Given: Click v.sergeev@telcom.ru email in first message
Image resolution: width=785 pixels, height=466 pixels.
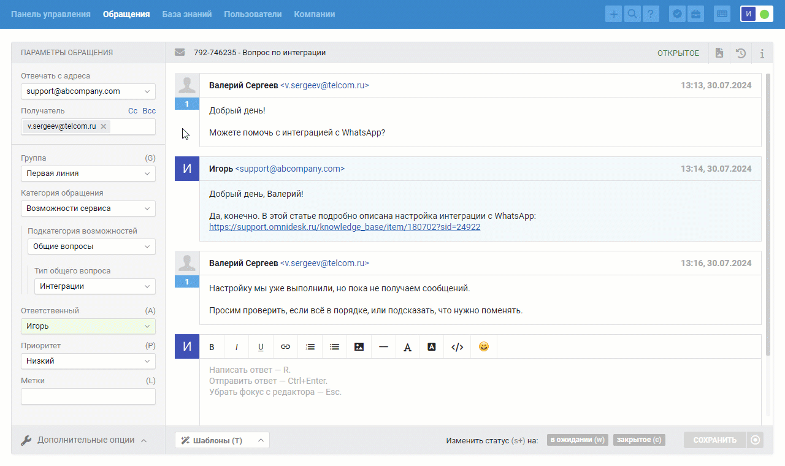Looking at the screenshot, I should tap(324, 86).
